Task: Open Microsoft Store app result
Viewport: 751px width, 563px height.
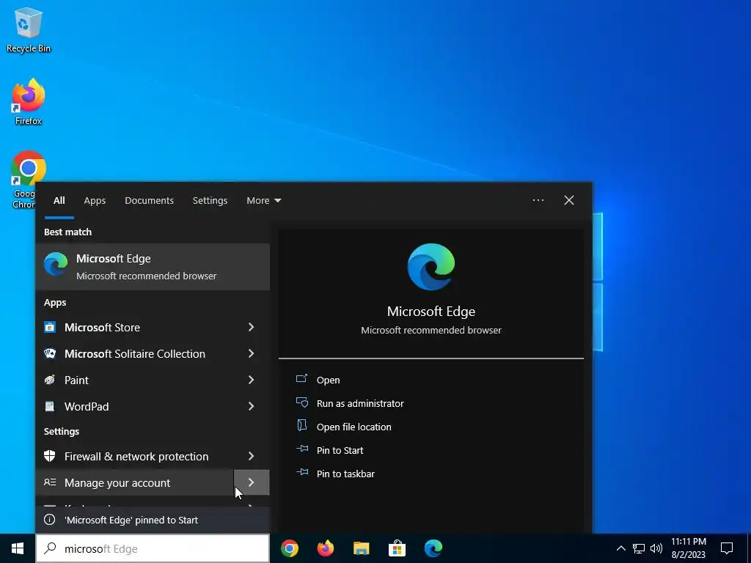Action: pyautogui.click(x=135, y=328)
